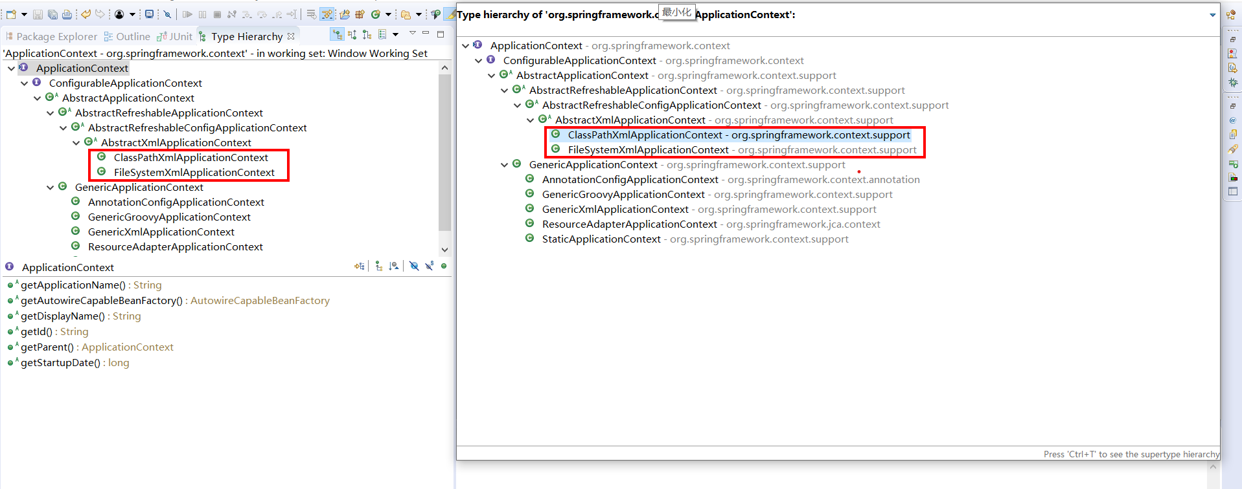Click the New wizard icon in toolbar
1242x489 pixels.
point(11,14)
